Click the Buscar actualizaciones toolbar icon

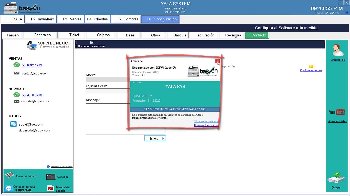92,43
